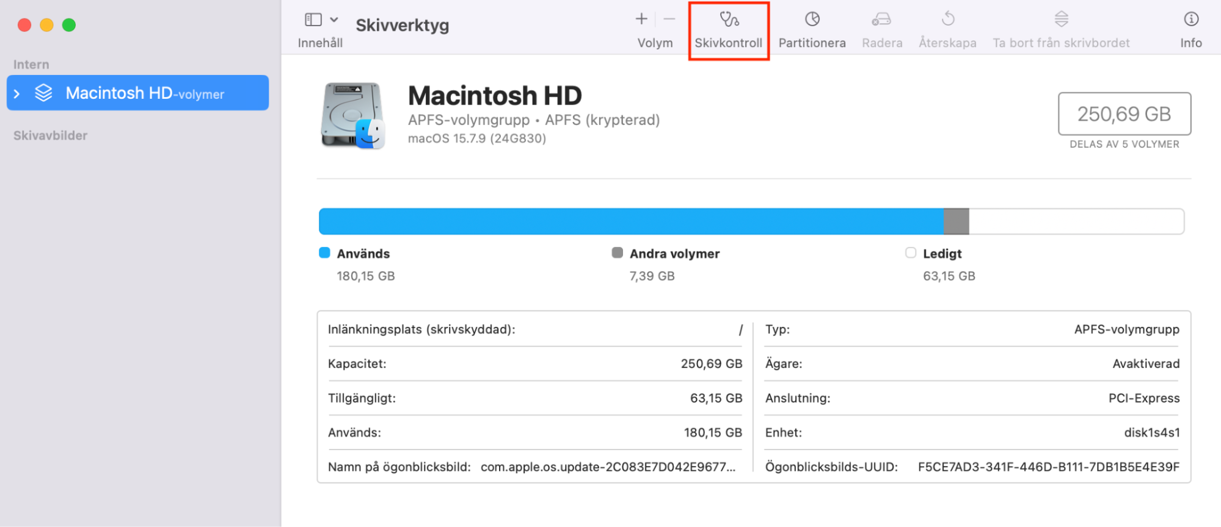1221x527 pixels.
Task: Open the Info panel
Action: 1191,30
